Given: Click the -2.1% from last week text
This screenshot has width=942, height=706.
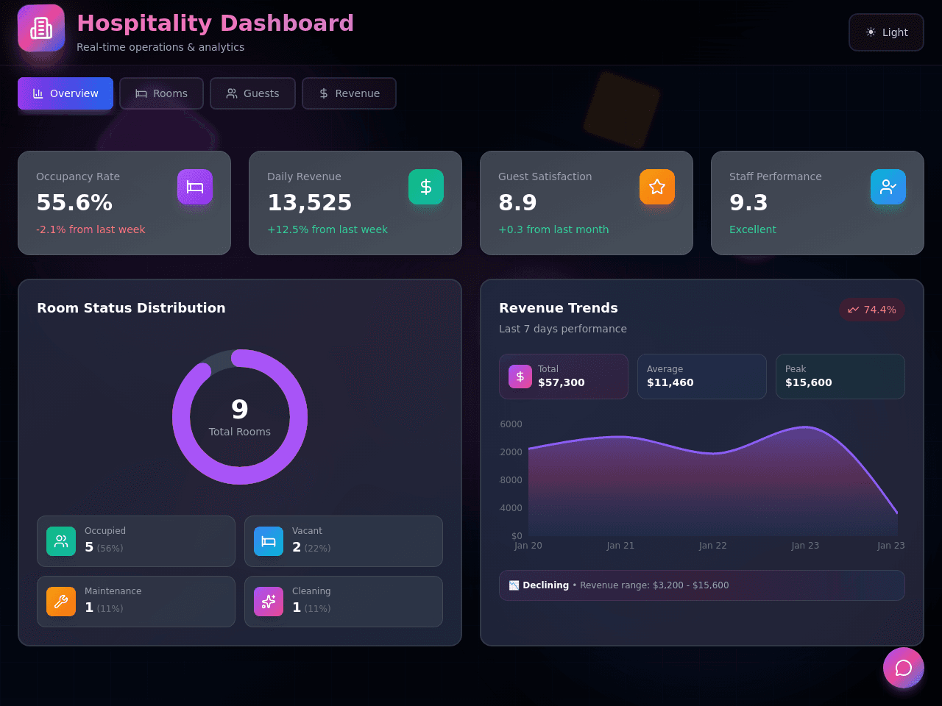Looking at the screenshot, I should pos(91,229).
